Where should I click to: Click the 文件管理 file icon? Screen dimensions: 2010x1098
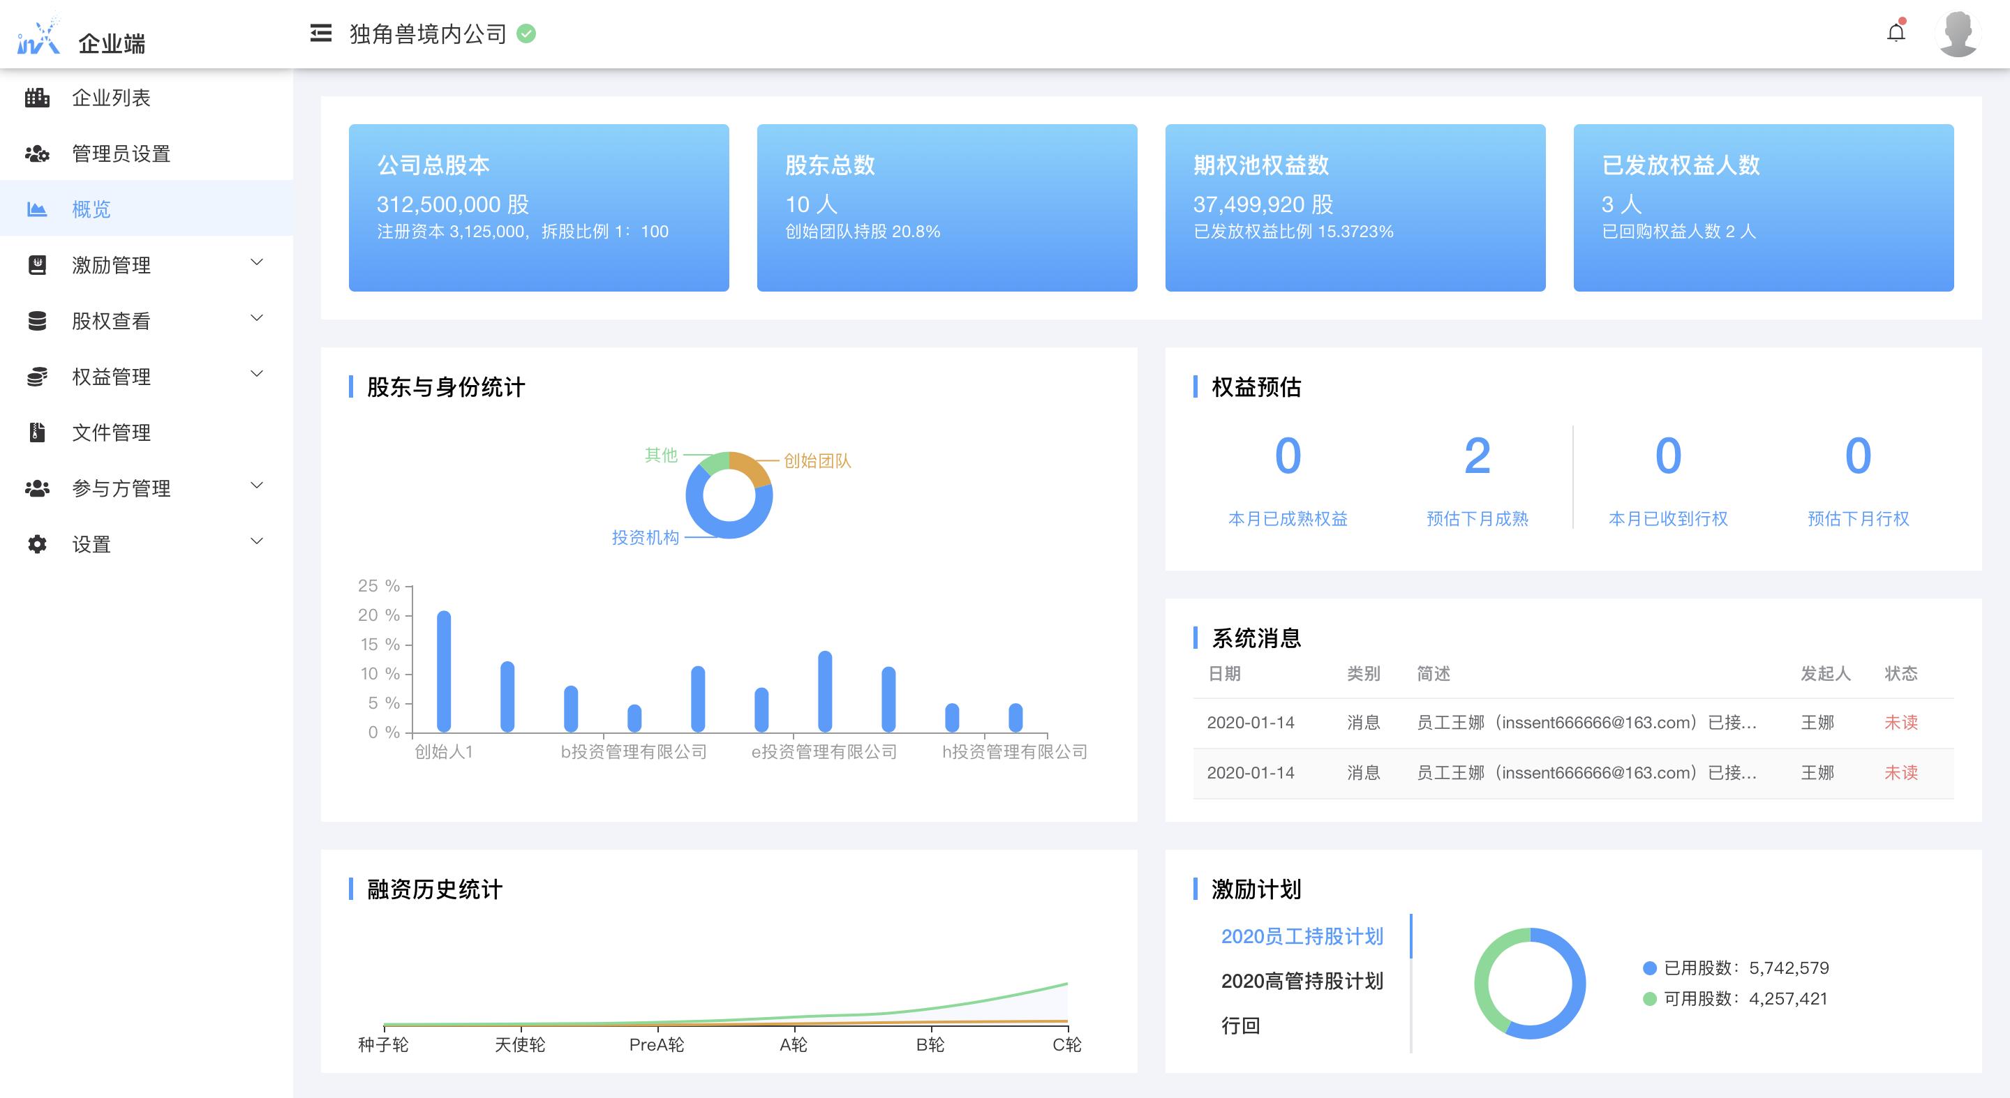coord(37,432)
